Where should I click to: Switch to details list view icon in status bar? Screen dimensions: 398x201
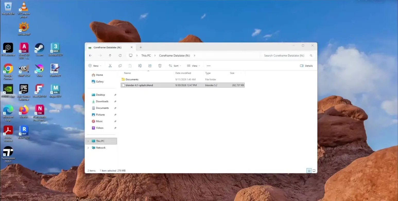click(x=309, y=171)
